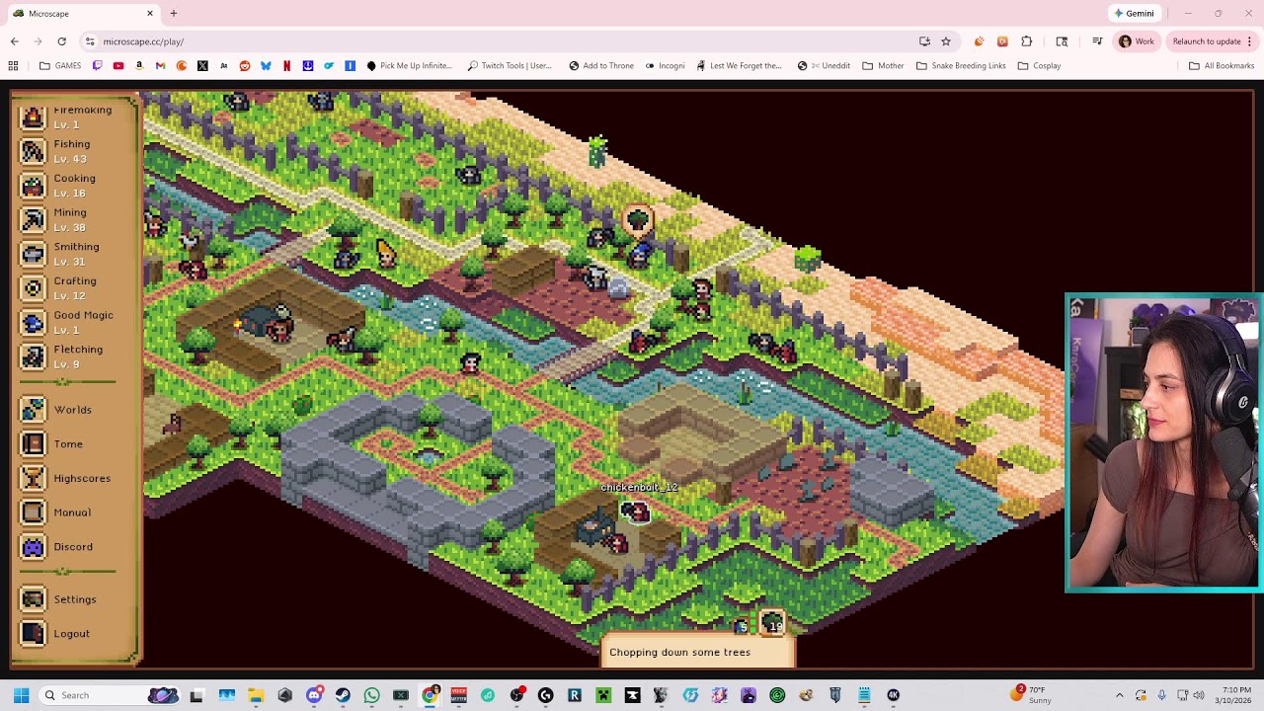Open the GAMES bookmark folder
Viewport: 1264px width, 711px height.
pos(60,66)
